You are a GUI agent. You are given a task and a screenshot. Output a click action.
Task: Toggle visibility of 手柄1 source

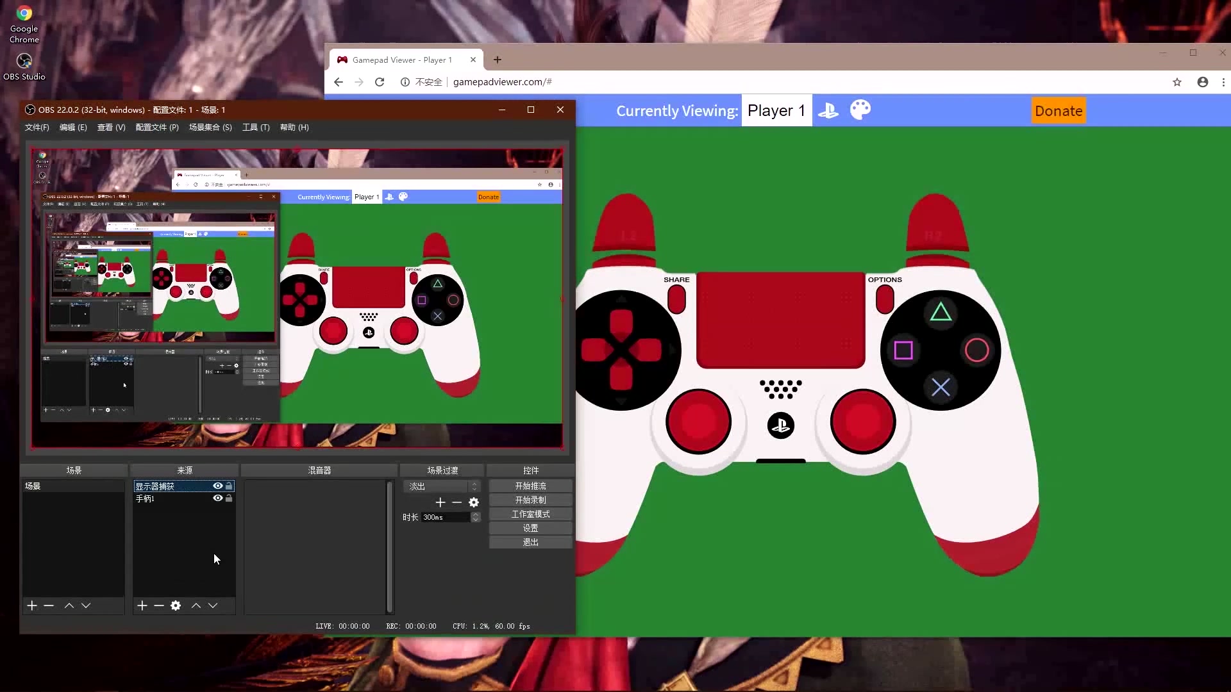click(x=217, y=498)
